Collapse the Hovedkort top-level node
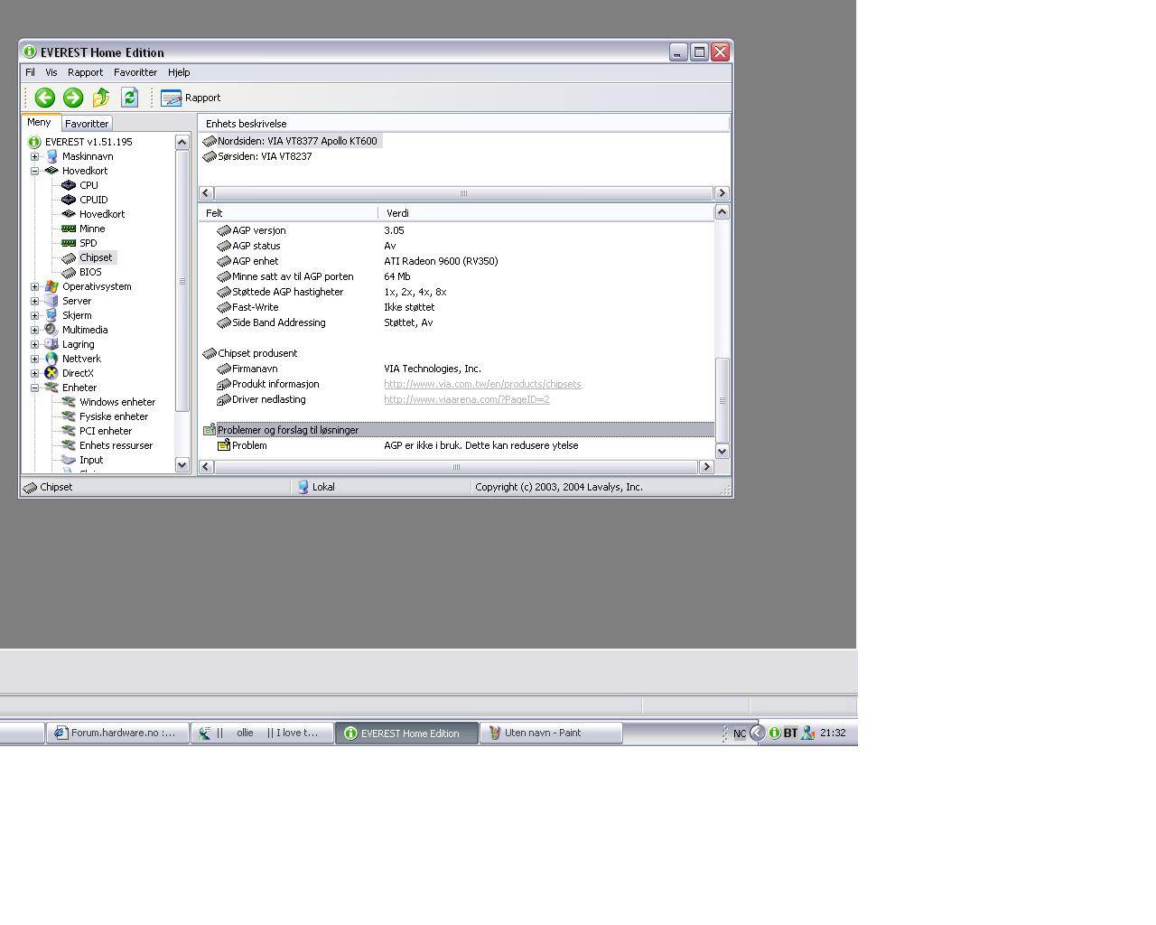The height and width of the screenshot is (925, 1156). click(34, 171)
